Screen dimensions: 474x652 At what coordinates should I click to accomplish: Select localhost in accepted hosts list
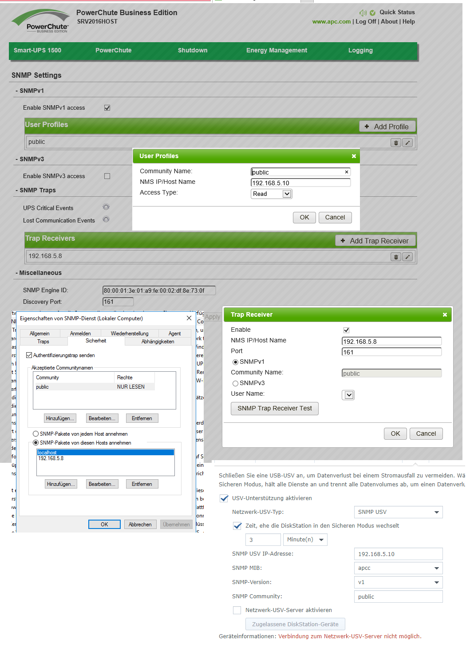point(105,453)
